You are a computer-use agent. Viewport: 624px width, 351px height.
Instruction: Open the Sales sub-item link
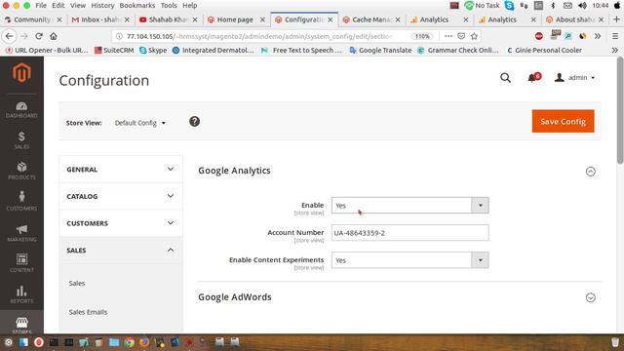point(77,284)
